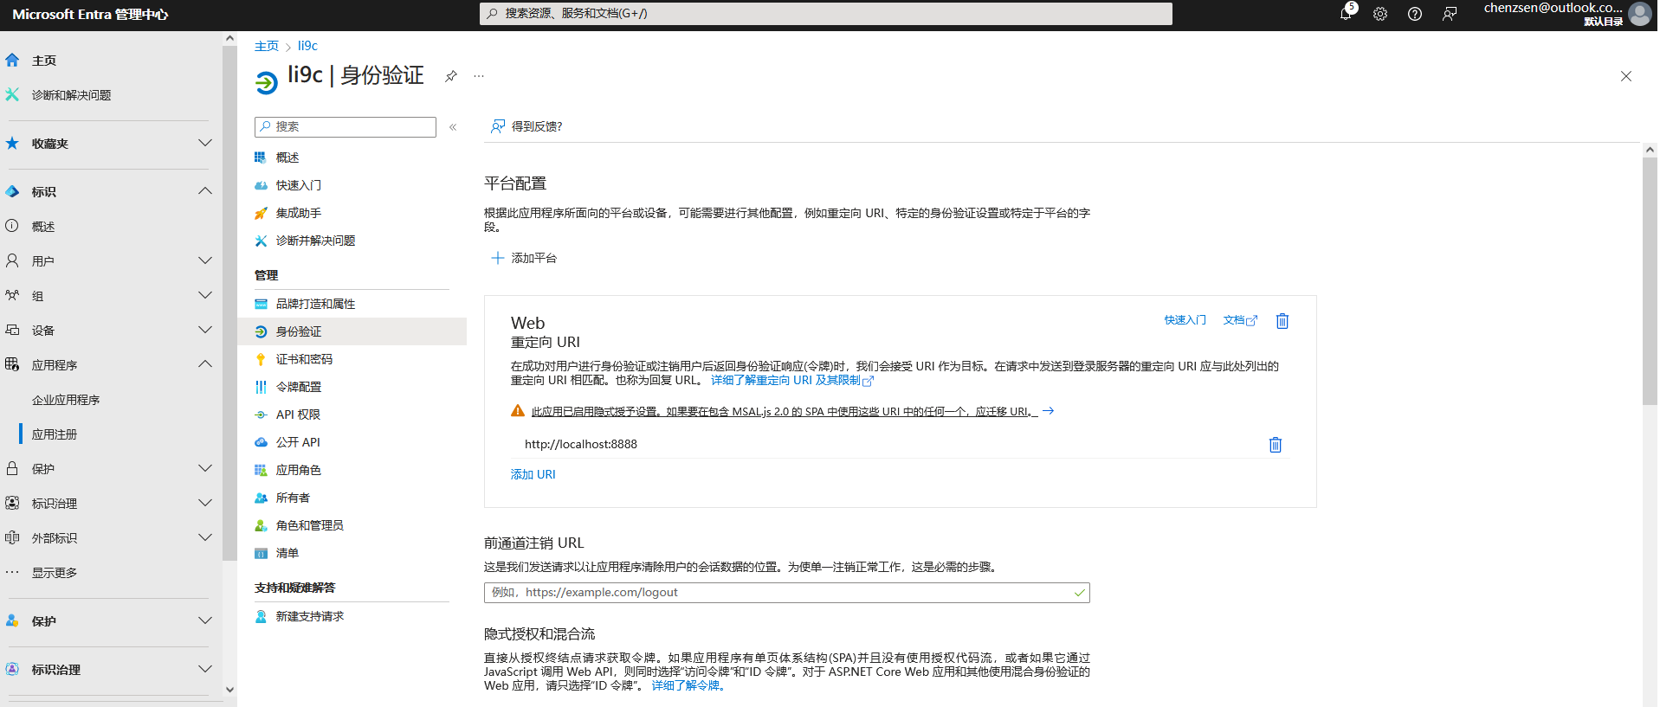
Task: Click the diagnose and solve problems sidebar icon
Action: click(x=12, y=94)
